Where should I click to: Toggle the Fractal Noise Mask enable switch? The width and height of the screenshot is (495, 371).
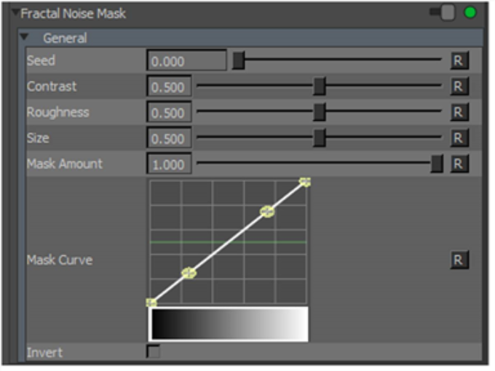coord(443,13)
